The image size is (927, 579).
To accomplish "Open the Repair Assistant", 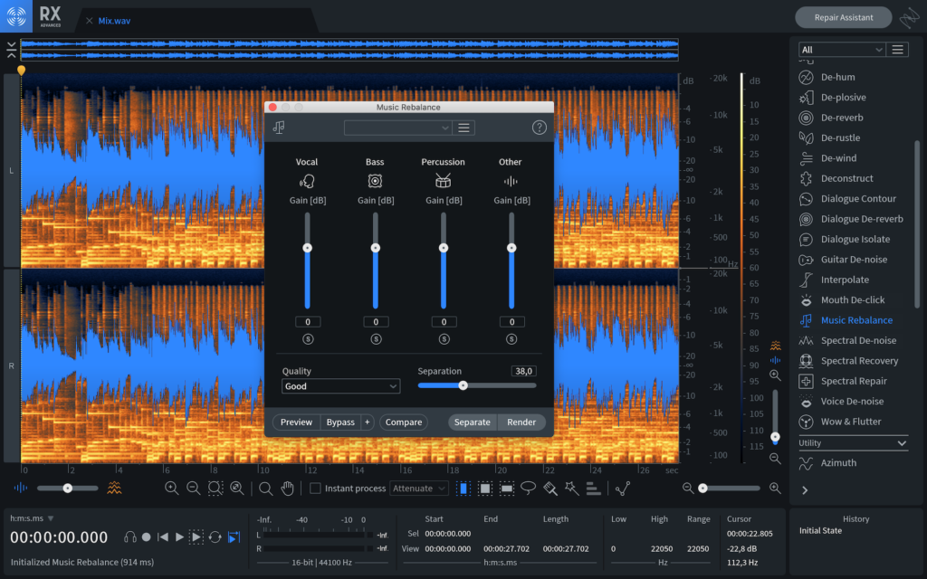I will (x=843, y=17).
